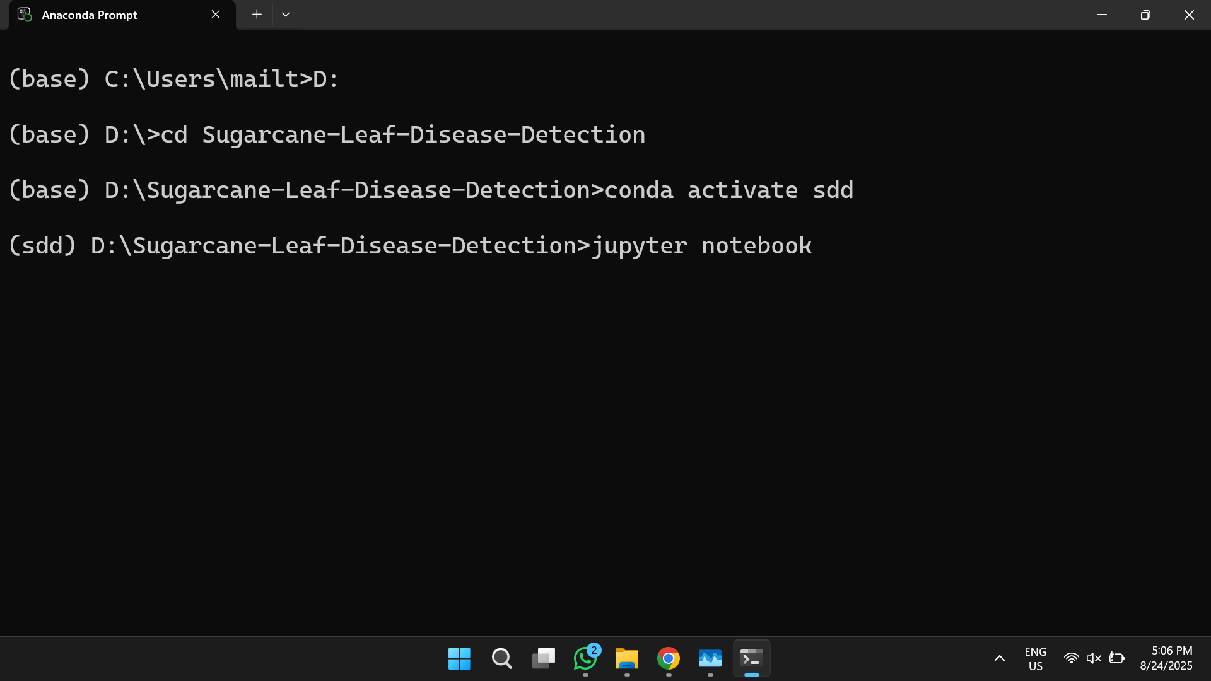This screenshot has height=681, width=1211.
Task: Click the 'jupyter notebook' command text
Action: click(x=701, y=246)
